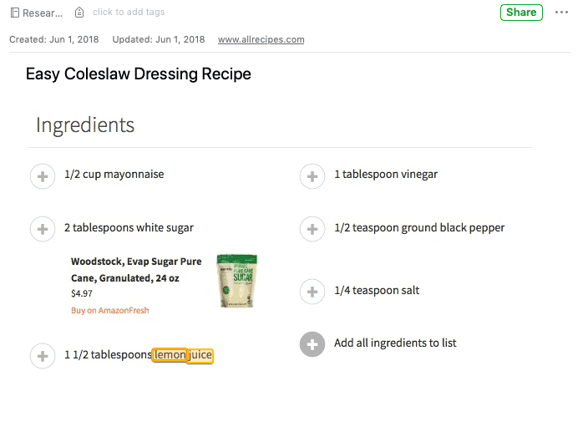The width and height of the screenshot is (588, 427).
Task: Open the more actions ellipsis menu
Action: (561, 13)
